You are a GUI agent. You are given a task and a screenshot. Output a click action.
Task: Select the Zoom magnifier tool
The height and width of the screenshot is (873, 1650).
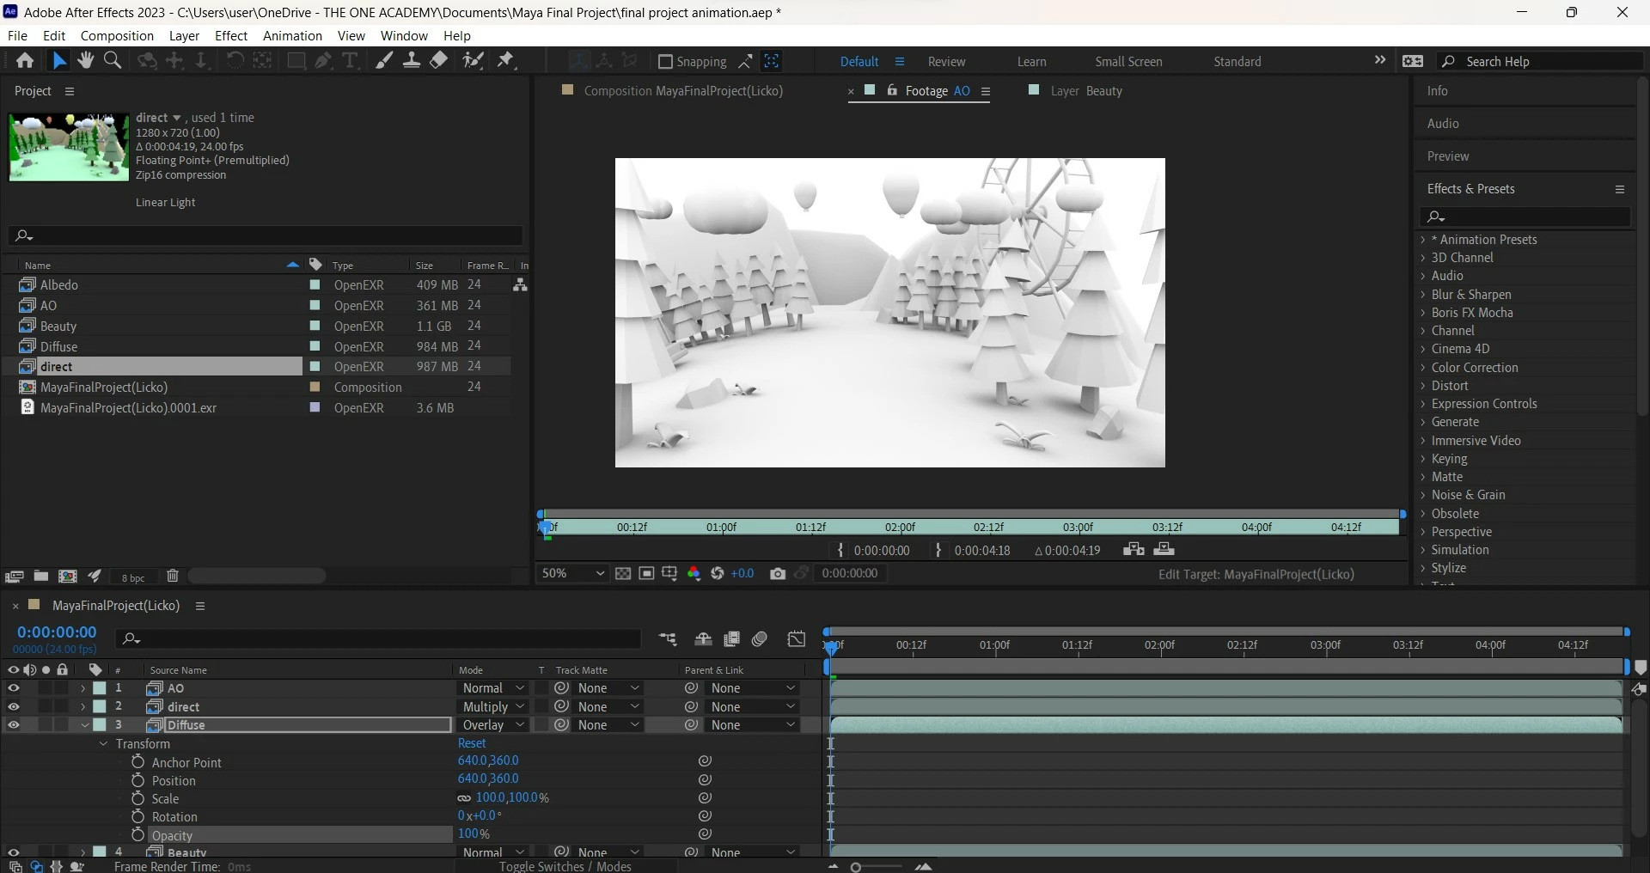coord(112,61)
